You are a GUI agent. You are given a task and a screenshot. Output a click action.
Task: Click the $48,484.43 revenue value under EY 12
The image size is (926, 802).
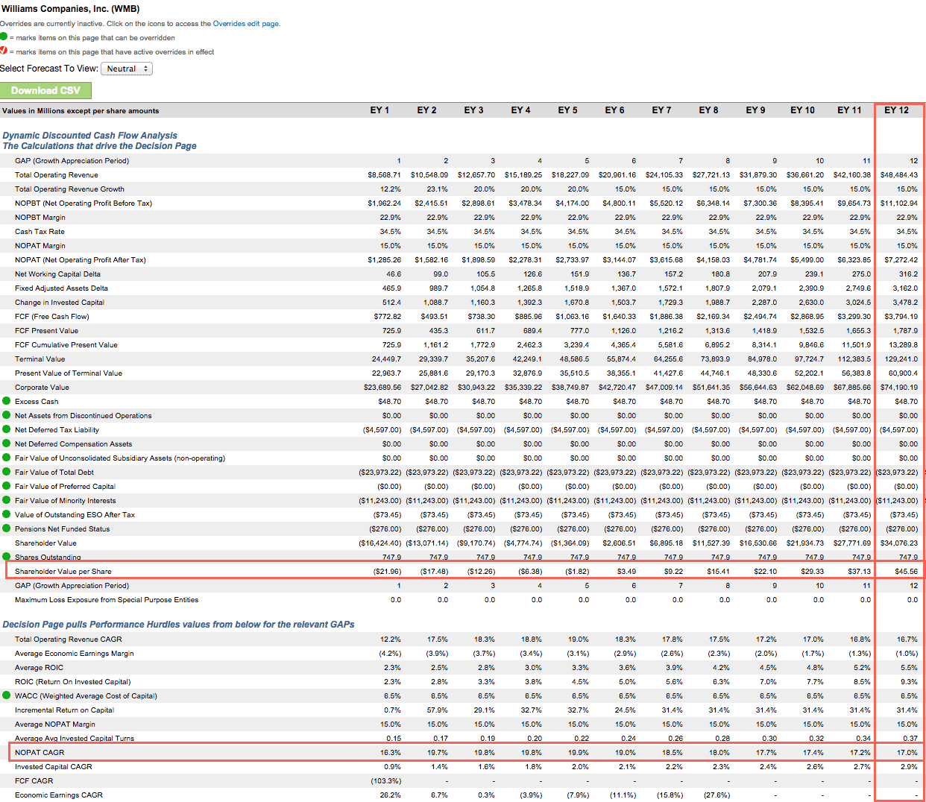(899, 175)
